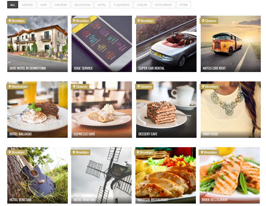Click the Brooklyn location tag on High Food

point(210,87)
